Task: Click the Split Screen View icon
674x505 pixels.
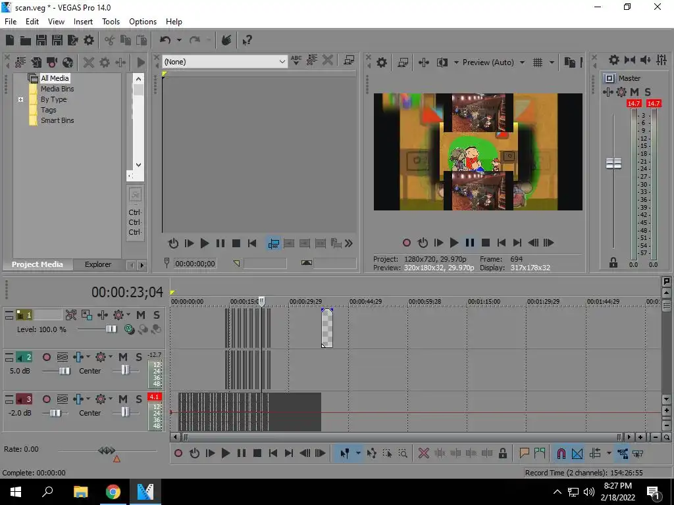Action: click(x=442, y=62)
